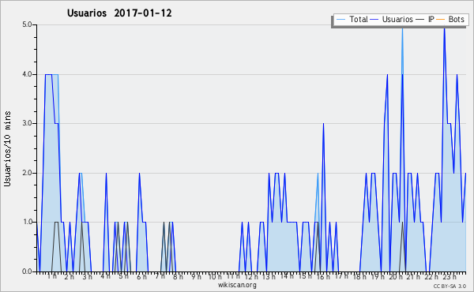
Task: Click the '13 h' x-axis label
Action: [x=269, y=276]
